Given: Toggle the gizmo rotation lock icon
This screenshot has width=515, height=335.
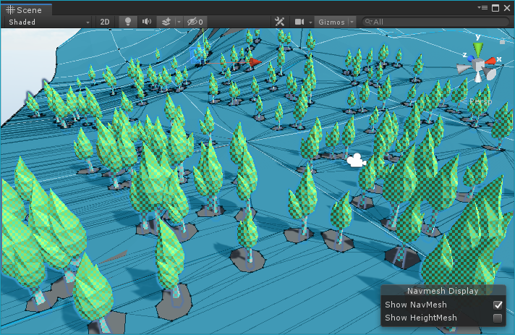Looking at the screenshot, I should point(502,42).
